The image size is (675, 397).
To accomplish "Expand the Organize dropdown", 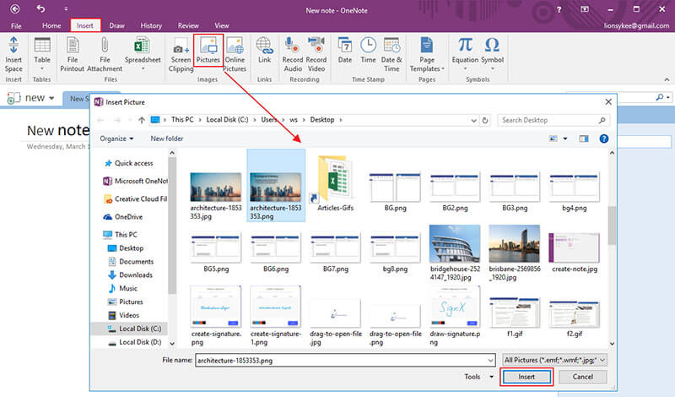I will point(116,139).
